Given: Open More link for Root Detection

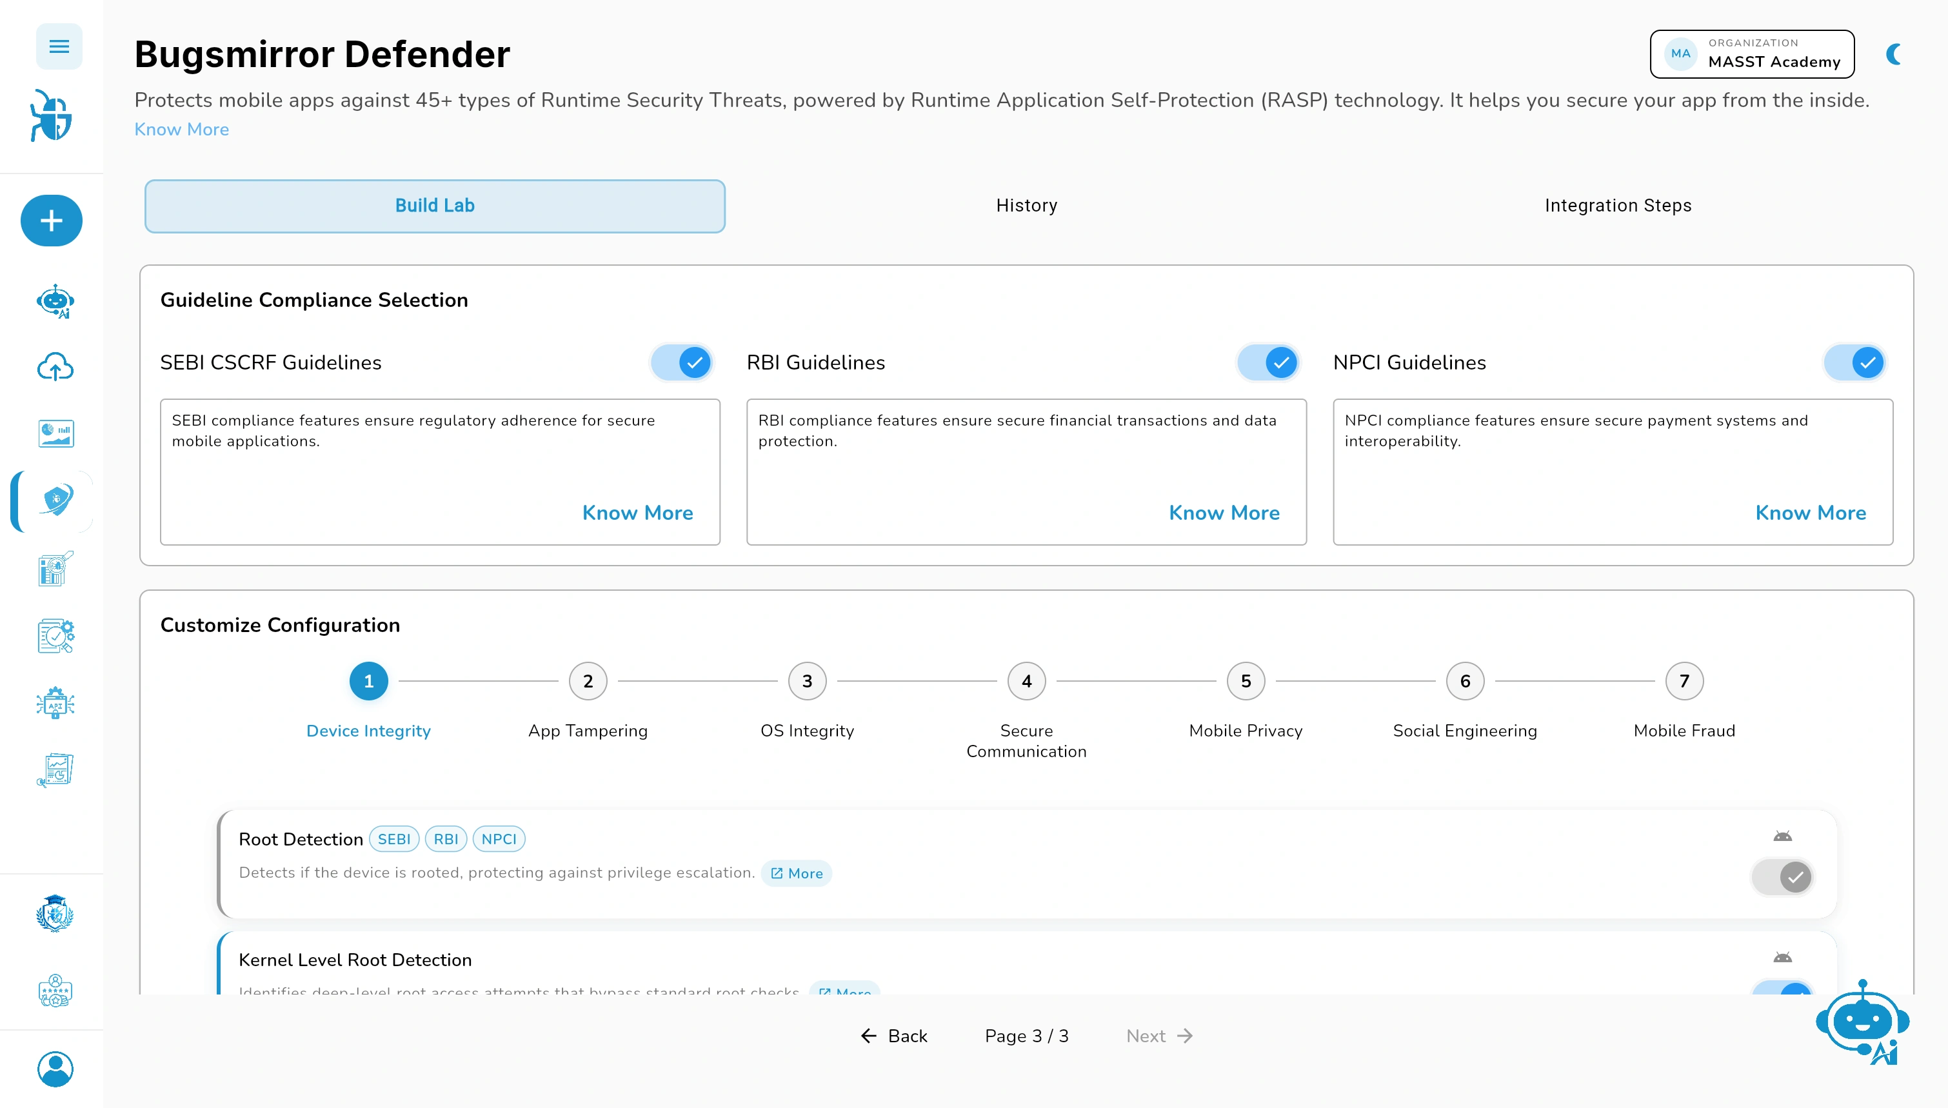Looking at the screenshot, I should pyautogui.click(x=797, y=874).
